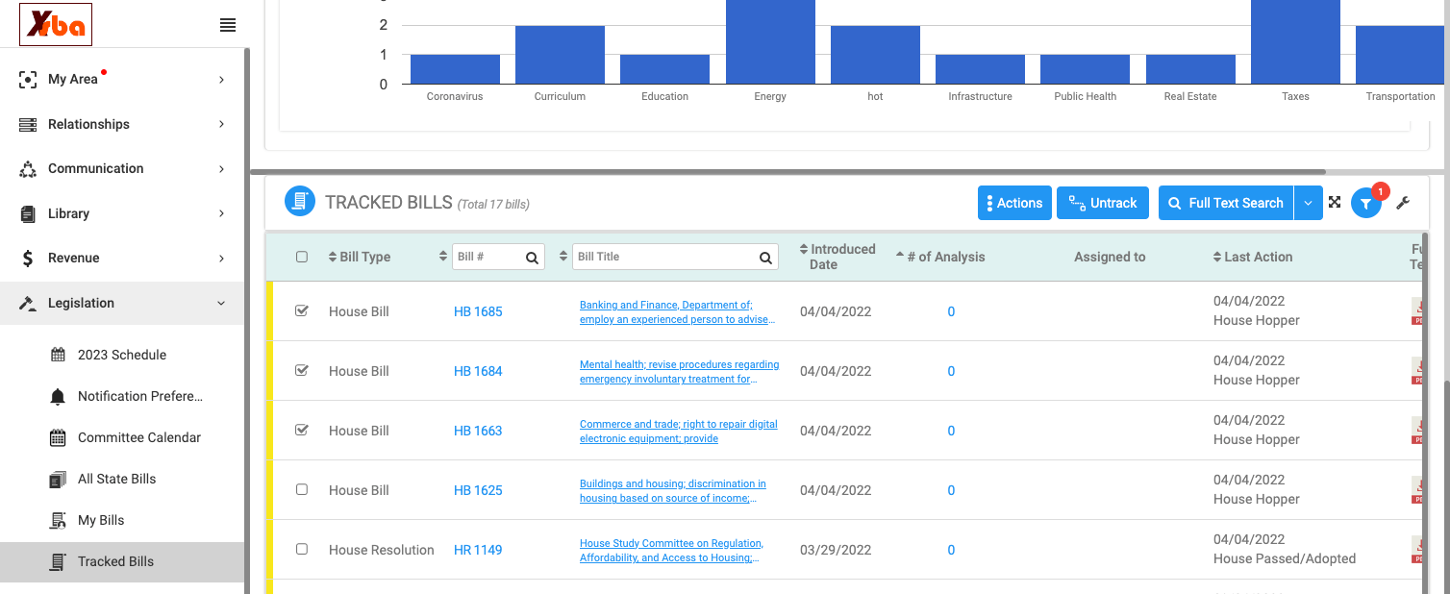
Task: Open the filter funnel with badge
Action: tap(1366, 203)
